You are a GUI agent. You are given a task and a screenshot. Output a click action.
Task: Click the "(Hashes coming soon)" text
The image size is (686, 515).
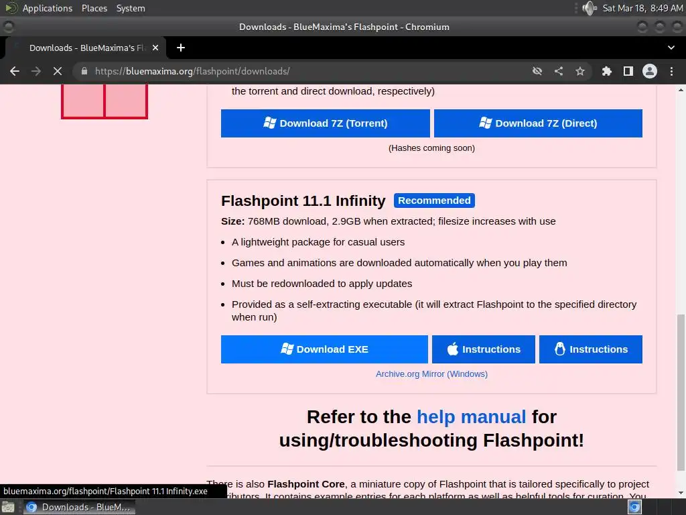431,148
